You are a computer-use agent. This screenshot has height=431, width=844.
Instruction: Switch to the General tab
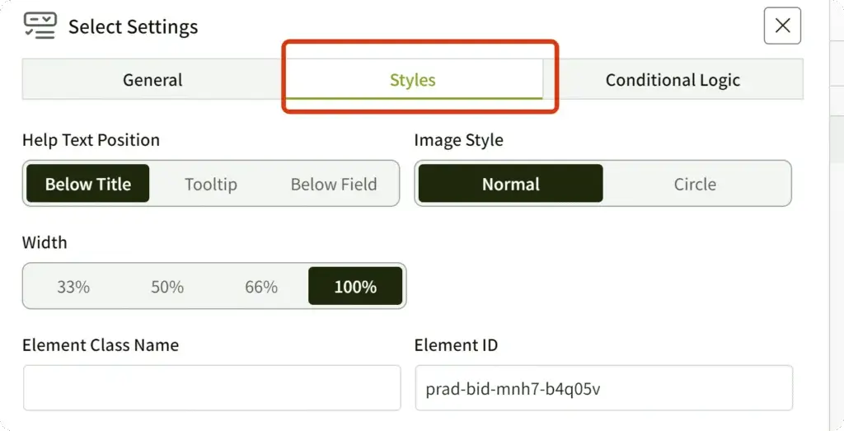pyautogui.click(x=152, y=80)
